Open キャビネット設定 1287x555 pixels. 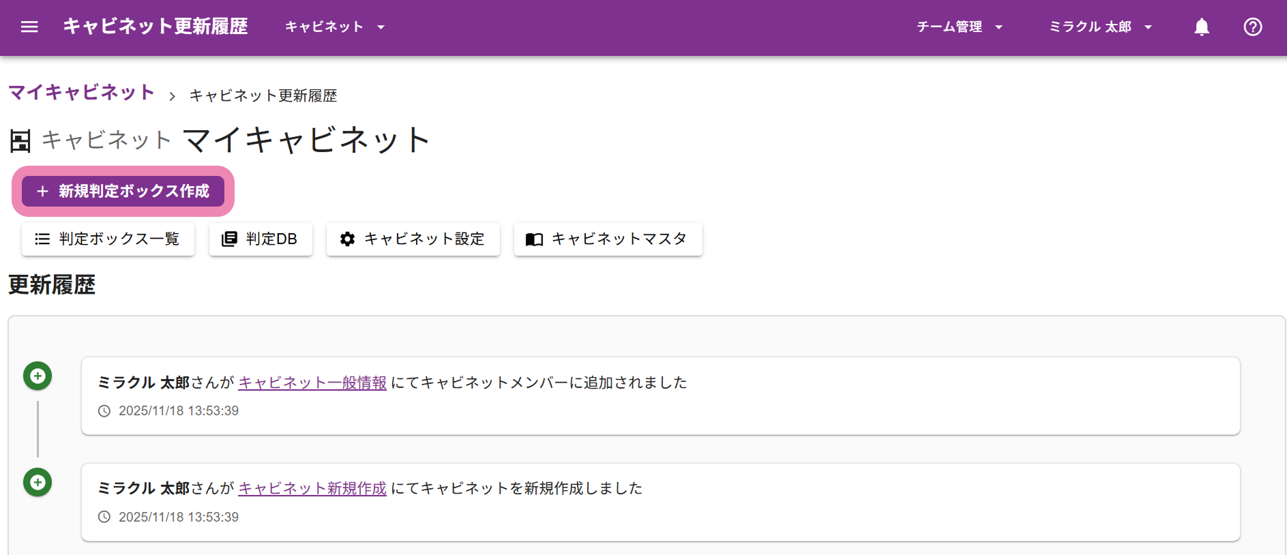tap(413, 239)
